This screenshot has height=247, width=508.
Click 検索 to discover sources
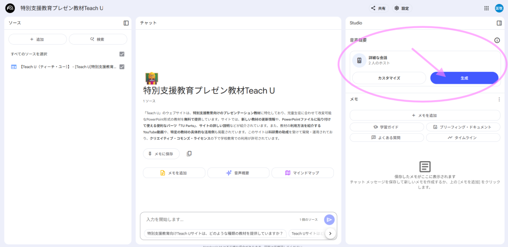coord(98,39)
